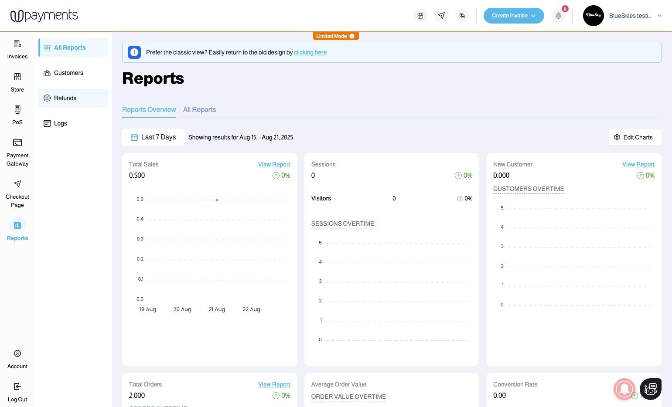672x407 pixels.
Task: Open the BlueSkies account menu chevron
Action: pyautogui.click(x=660, y=16)
